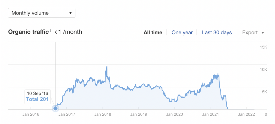Viewport: 275px width, 124px height.
Task: Click the 10 Sep '16 tooltip box
Action: click(37, 96)
